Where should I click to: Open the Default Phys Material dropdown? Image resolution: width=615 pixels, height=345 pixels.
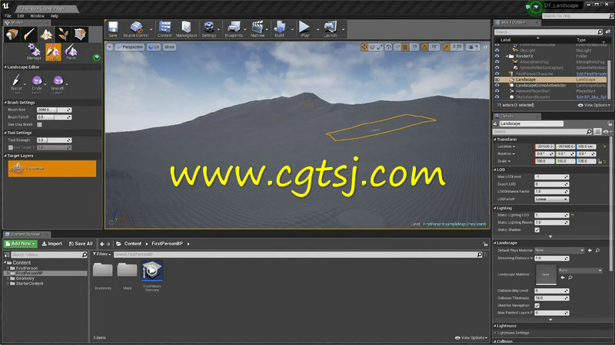tap(560, 251)
